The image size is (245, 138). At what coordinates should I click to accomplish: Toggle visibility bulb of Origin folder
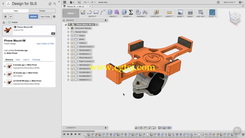(72, 36)
